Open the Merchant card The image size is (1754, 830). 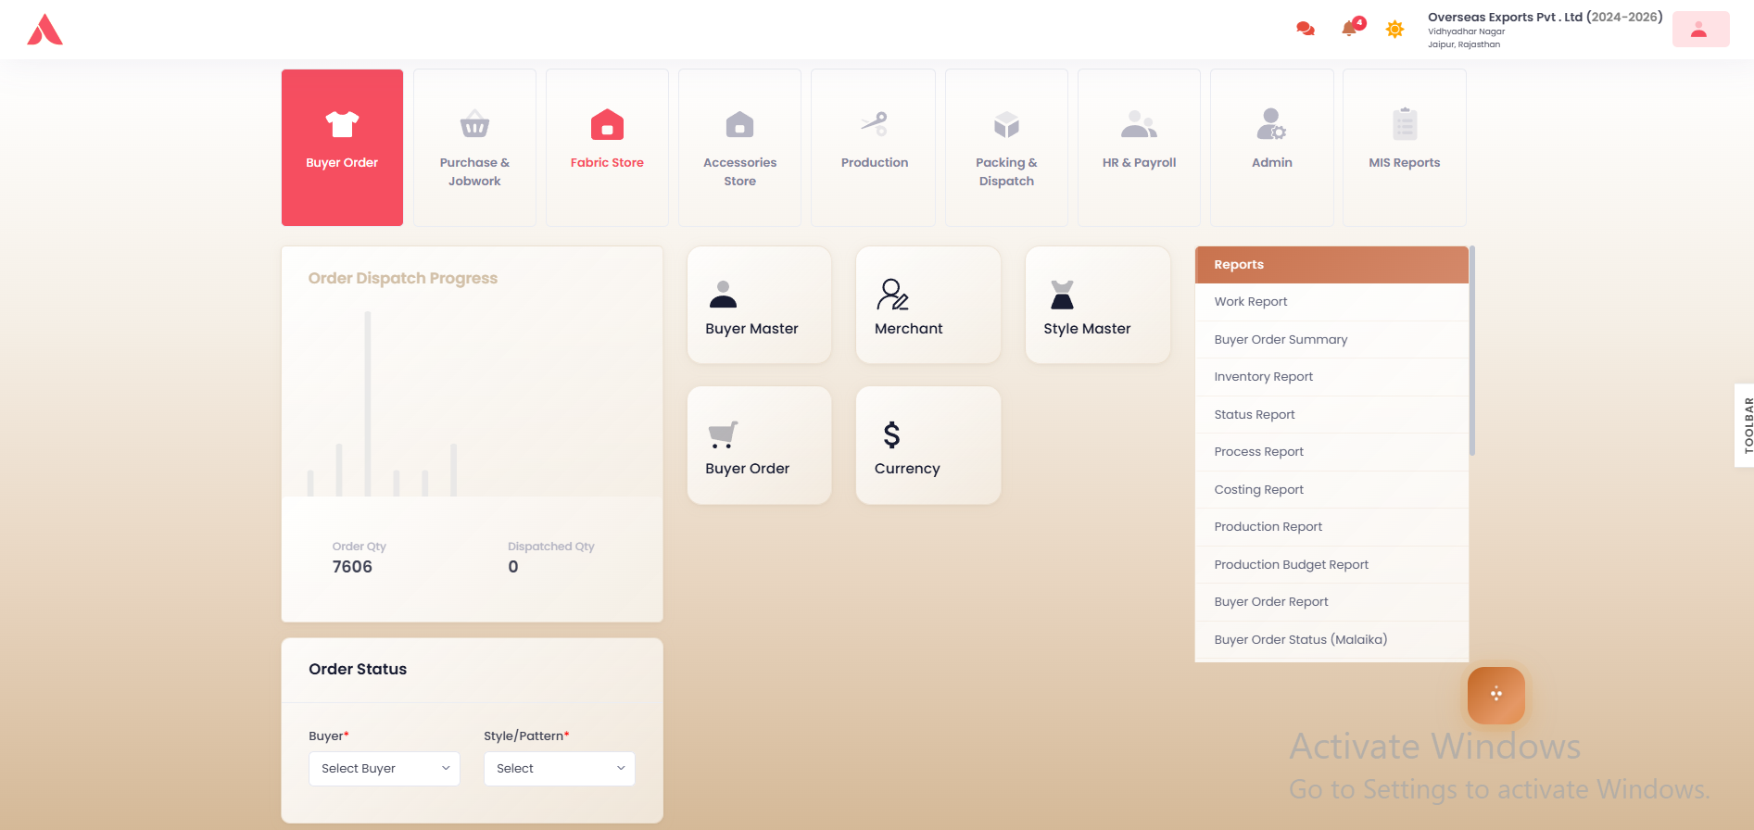(x=928, y=305)
